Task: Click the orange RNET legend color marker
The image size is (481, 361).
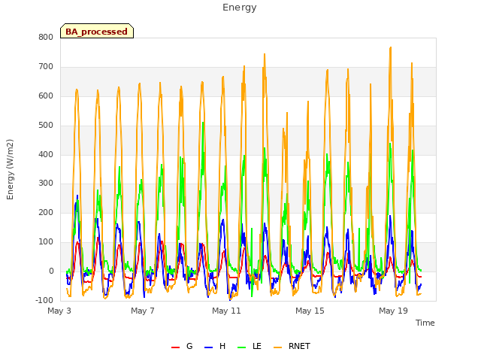Action: coord(277,347)
